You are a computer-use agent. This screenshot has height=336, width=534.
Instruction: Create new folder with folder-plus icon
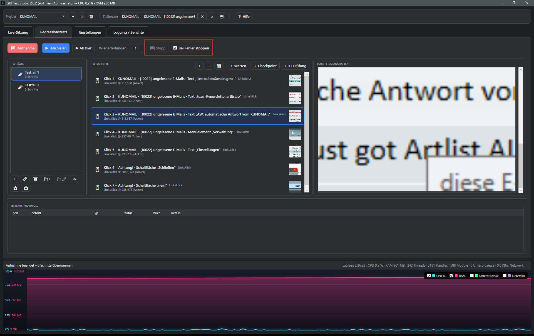47,179
